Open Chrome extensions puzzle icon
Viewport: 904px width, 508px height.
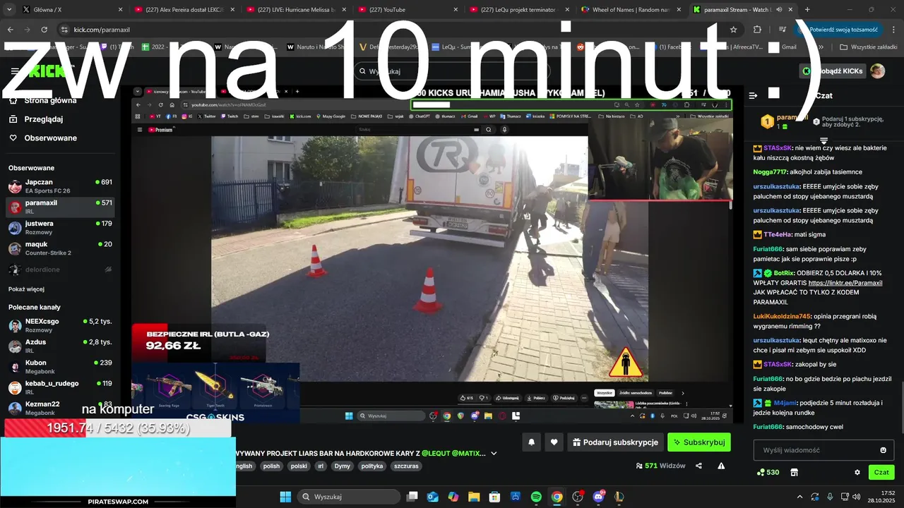click(757, 30)
